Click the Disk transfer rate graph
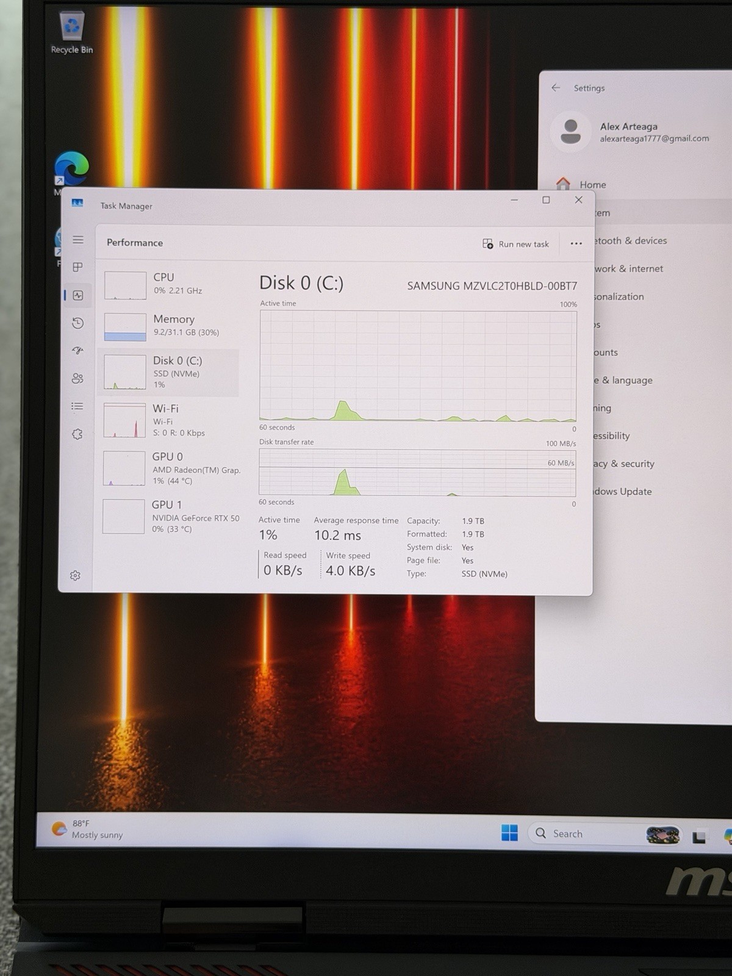 pyautogui.click(x=417, y=473)
